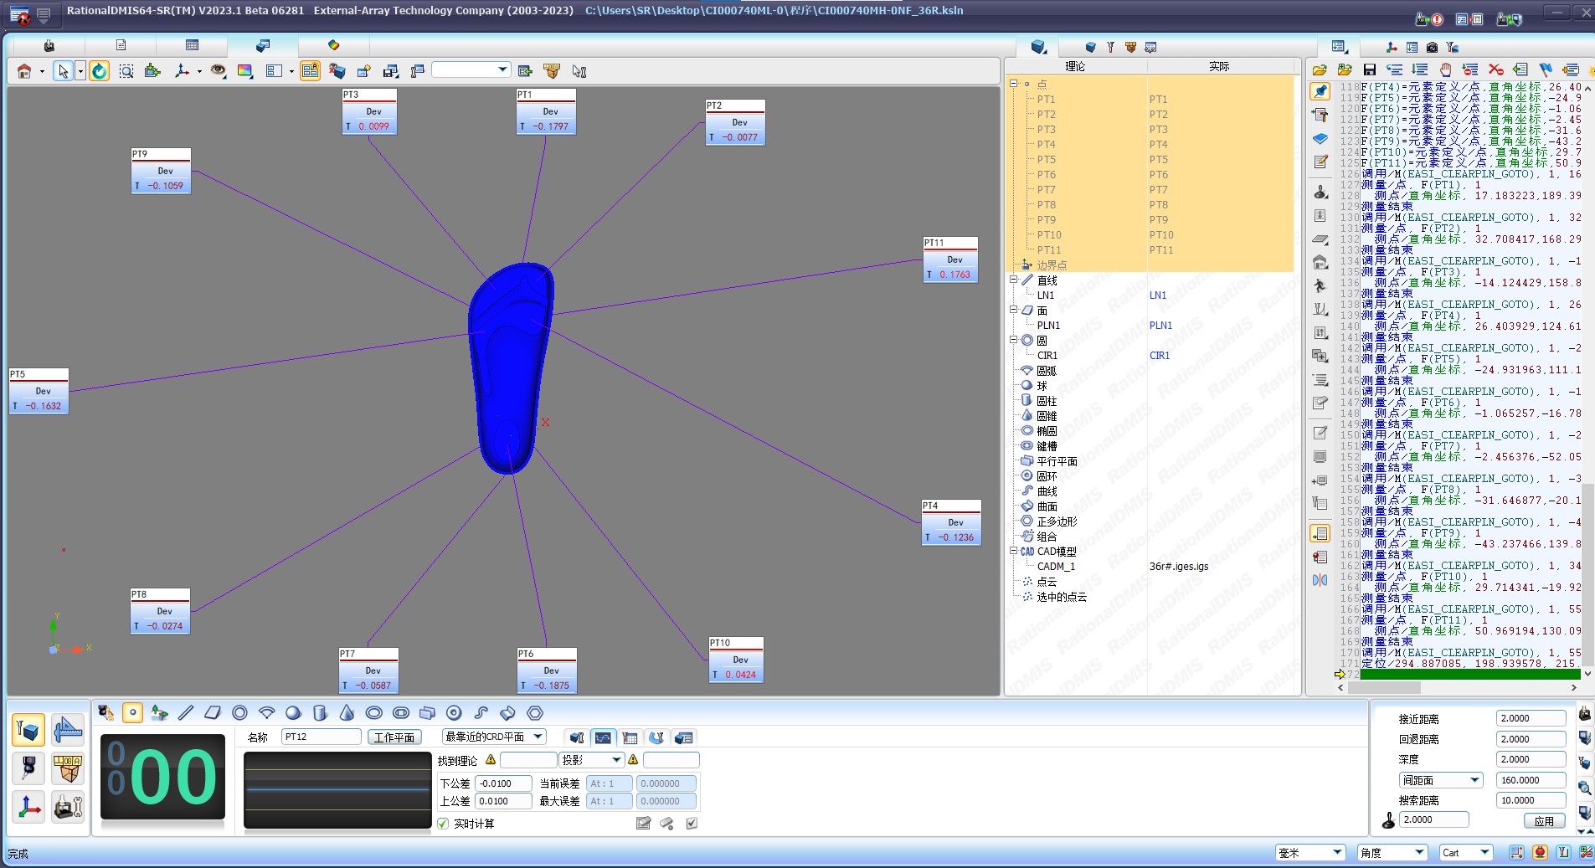Click the line feature icon

(x=186, y=713)
